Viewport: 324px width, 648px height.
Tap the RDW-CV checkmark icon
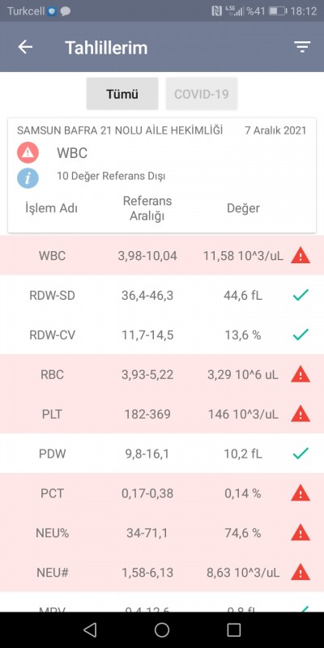[301, 335]
